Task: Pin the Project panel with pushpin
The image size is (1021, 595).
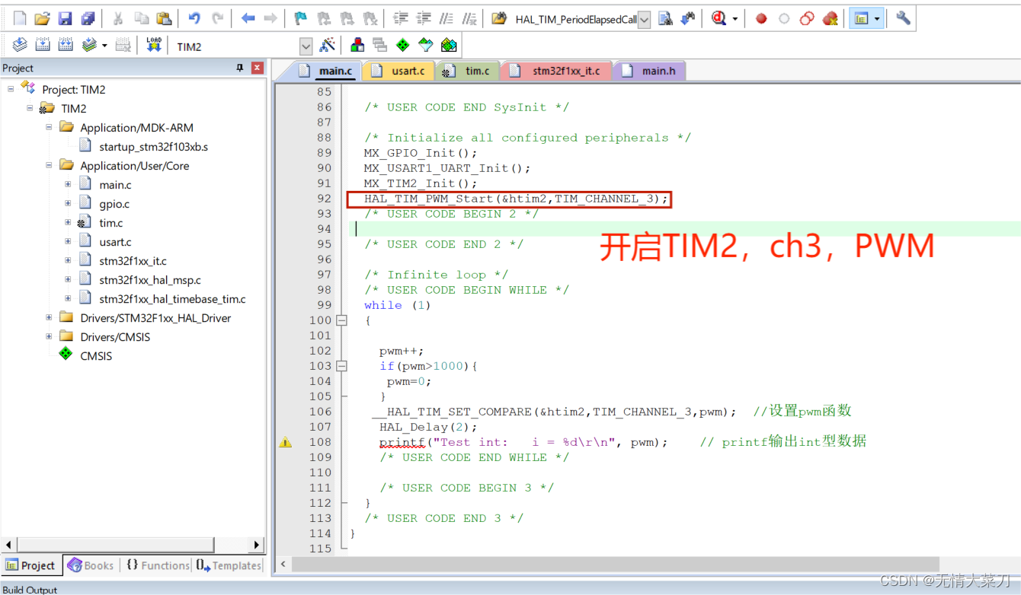Action: (x=240, y=68)
